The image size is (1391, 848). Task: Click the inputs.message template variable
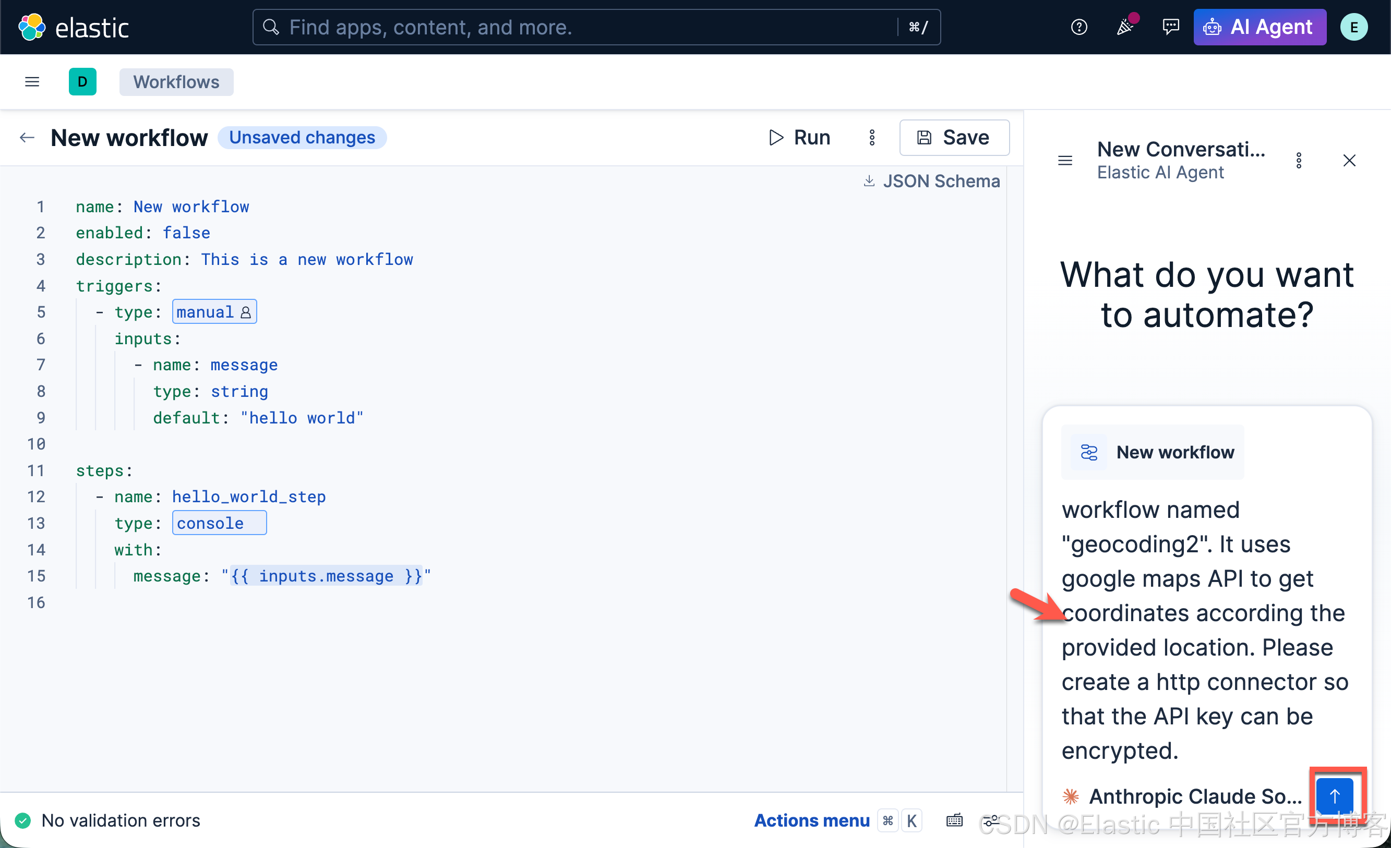click(x=326, y=575)
